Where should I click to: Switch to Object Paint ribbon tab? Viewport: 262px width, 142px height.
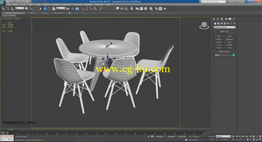58,13
